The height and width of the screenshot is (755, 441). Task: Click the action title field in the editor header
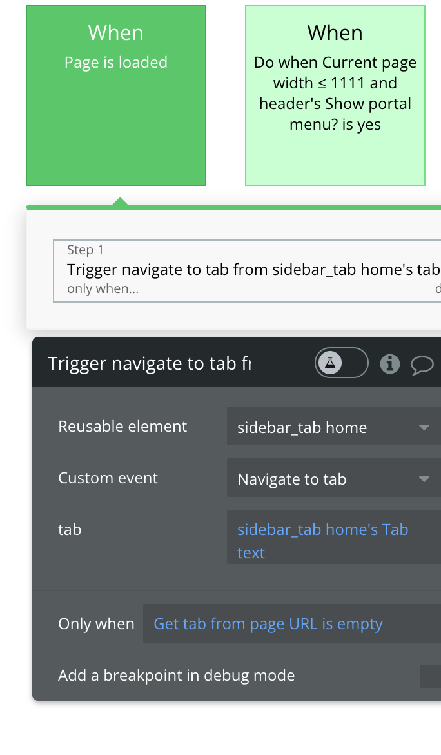pyautogui.click(x=150, y=364)
